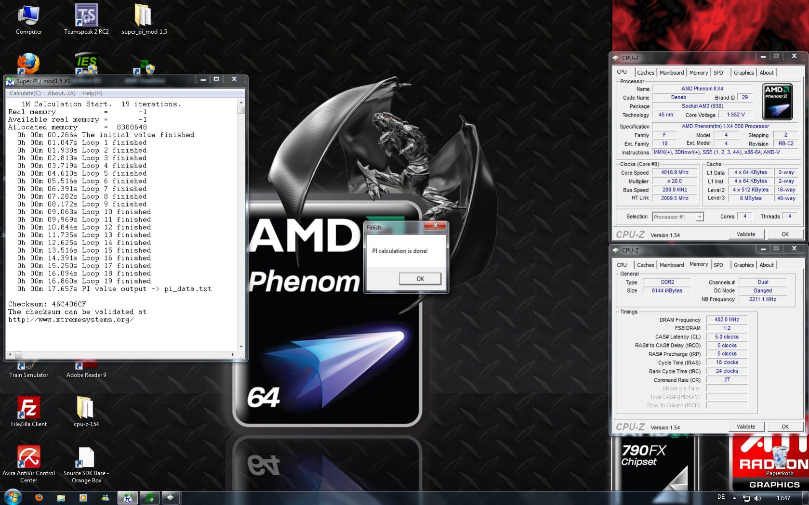Screen dimensions: 809x505
Task: Confirm OK in the Finish dialog
Action: point(420,279)
